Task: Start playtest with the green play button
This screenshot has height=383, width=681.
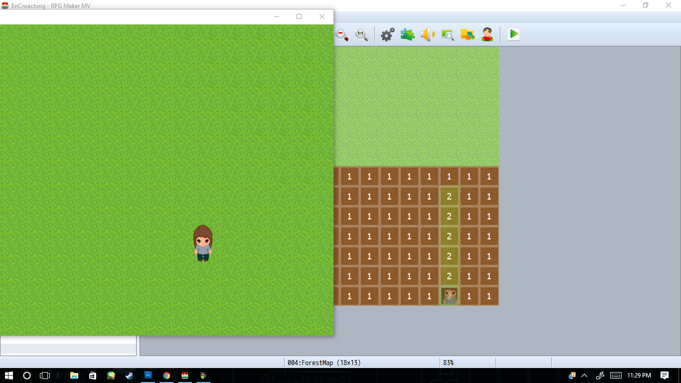Action: [513, 34]
